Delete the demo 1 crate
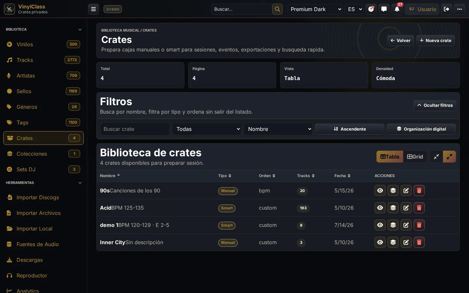The height and width of the screenshot is (293, 469). [x=419, y=225]
